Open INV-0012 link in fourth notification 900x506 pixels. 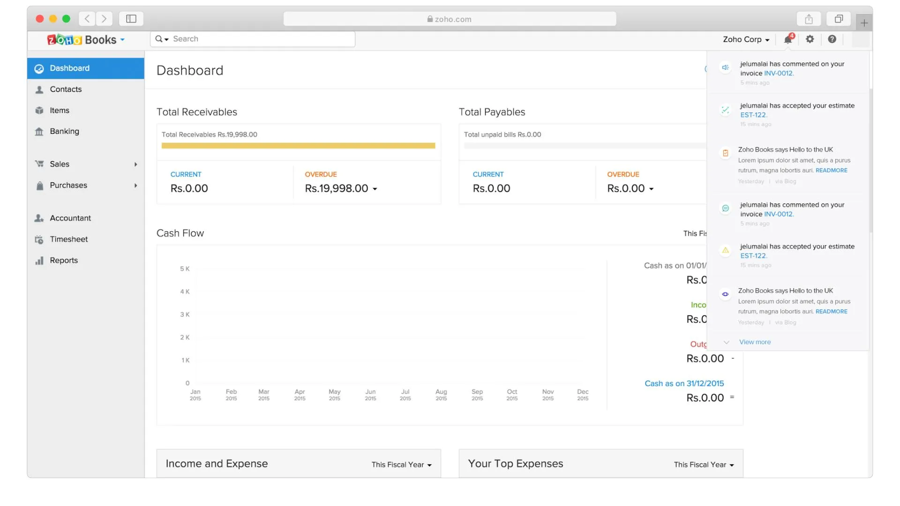click(x=779, y=214)
